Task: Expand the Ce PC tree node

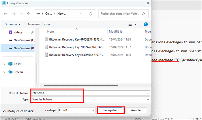Action: [x=4, y=64]
